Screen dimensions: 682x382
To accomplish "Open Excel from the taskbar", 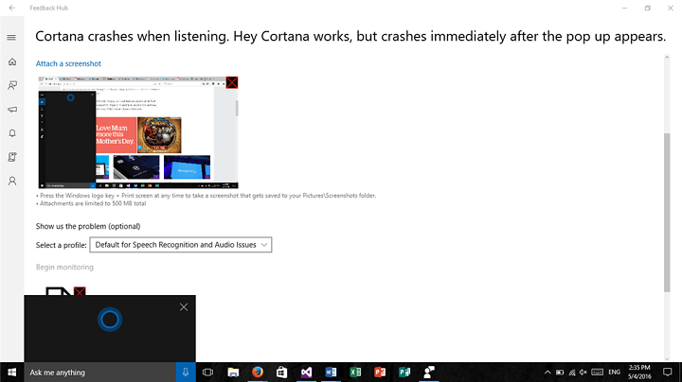I will coord(355,373).
